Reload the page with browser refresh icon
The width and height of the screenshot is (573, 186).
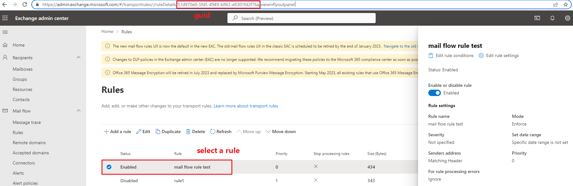tap(25, 4)
